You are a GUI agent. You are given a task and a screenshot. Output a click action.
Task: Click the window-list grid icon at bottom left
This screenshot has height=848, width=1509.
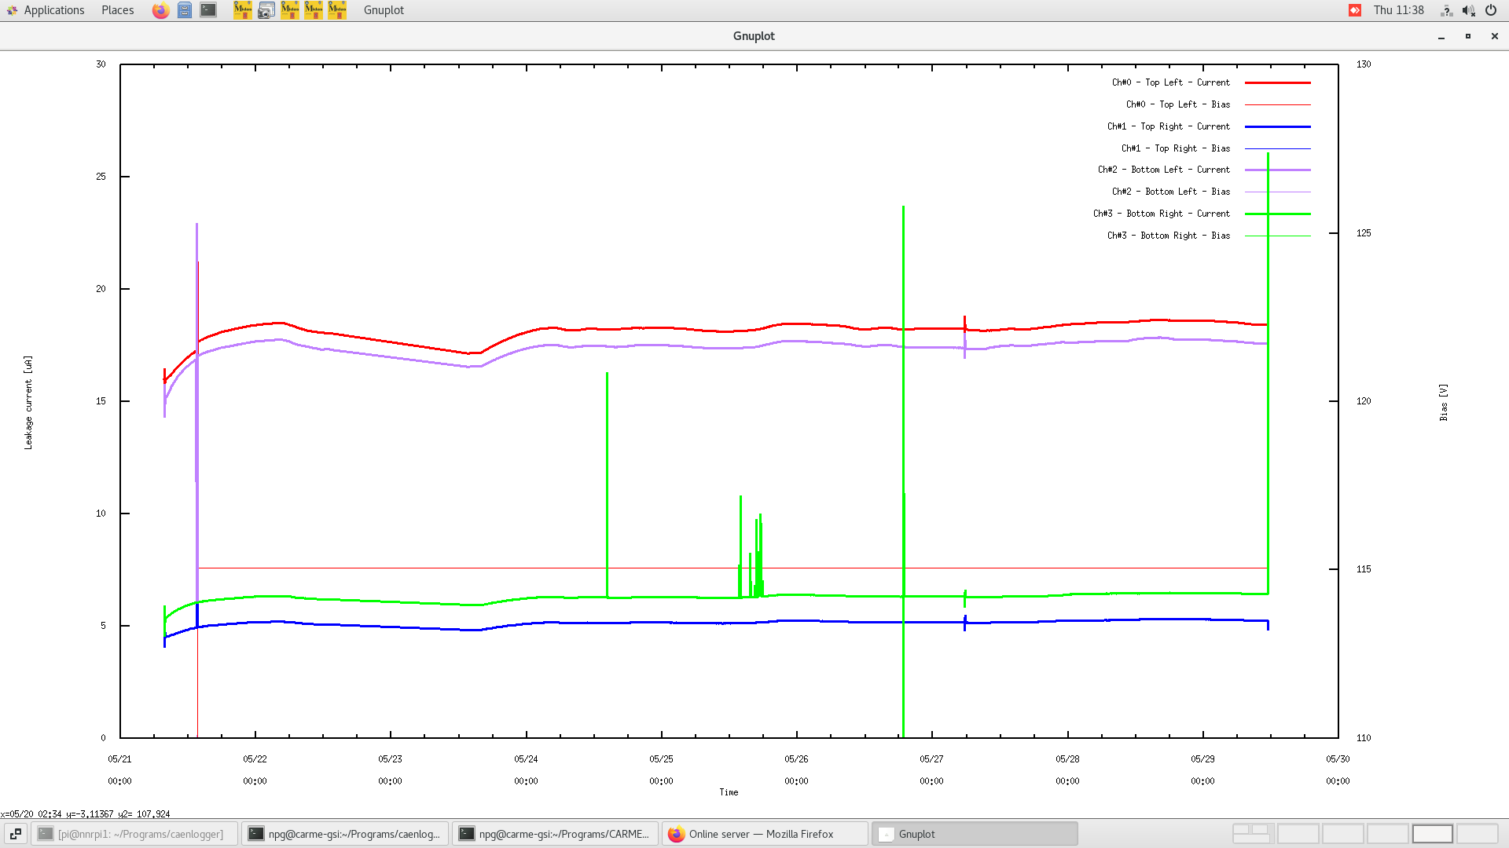pyautogui.click(x=16, y=834)
